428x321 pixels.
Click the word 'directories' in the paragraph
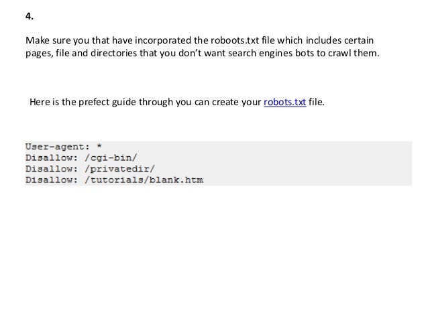114,53
